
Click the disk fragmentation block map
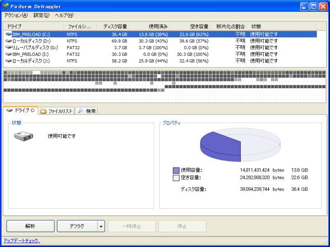tap(165, 86)
